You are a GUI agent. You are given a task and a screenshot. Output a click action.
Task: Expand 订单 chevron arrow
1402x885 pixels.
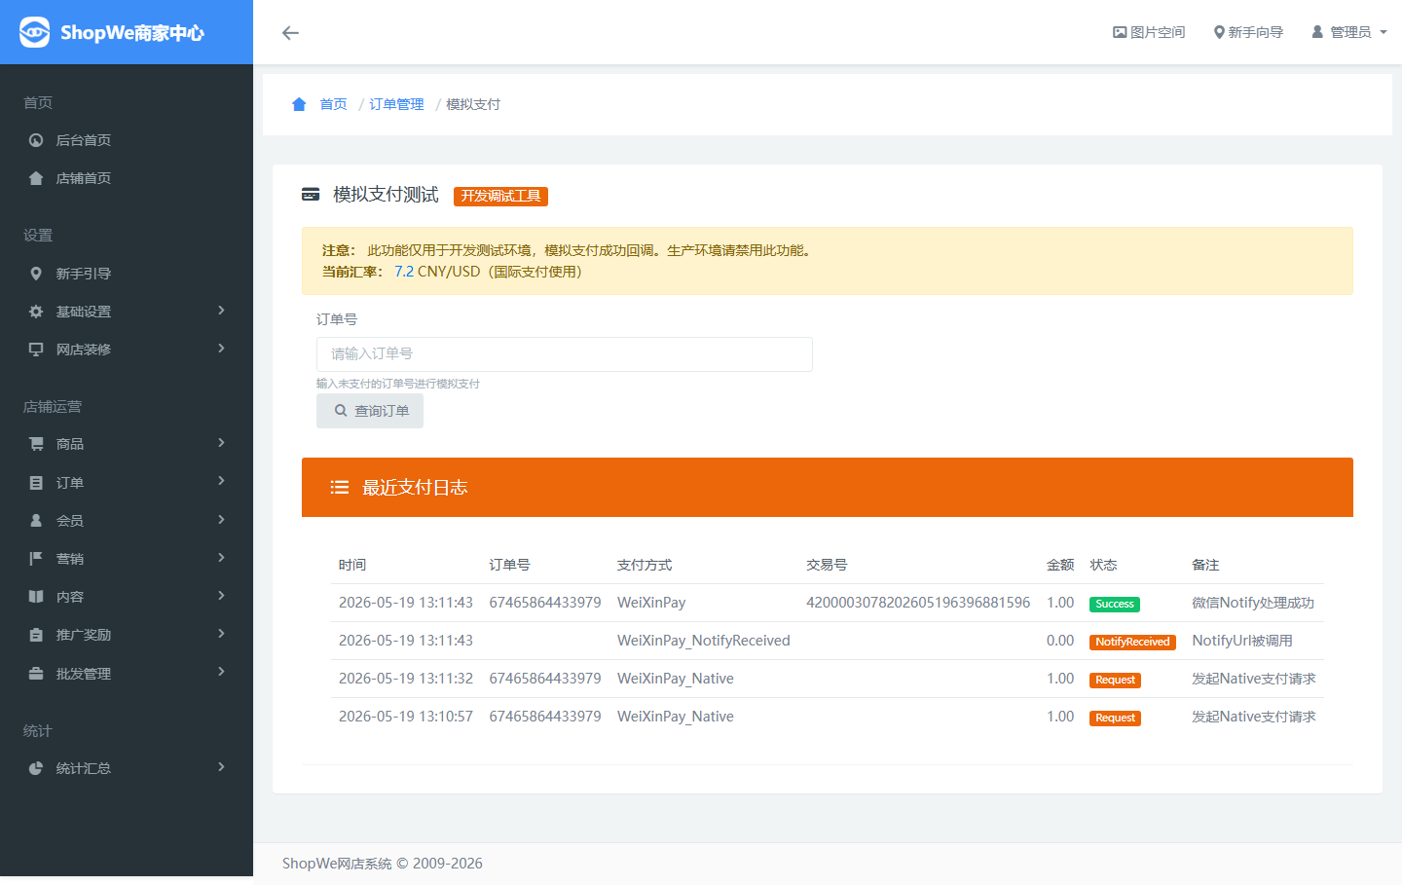click(x=221, y=481)
